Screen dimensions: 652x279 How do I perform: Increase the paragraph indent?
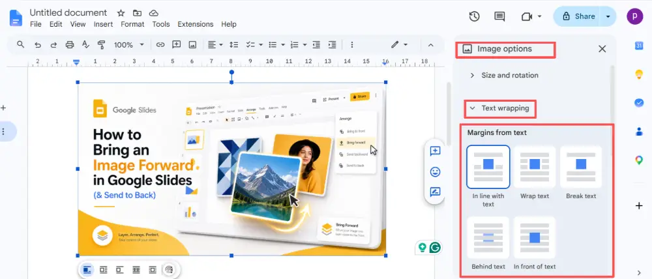tap(333, 44)
